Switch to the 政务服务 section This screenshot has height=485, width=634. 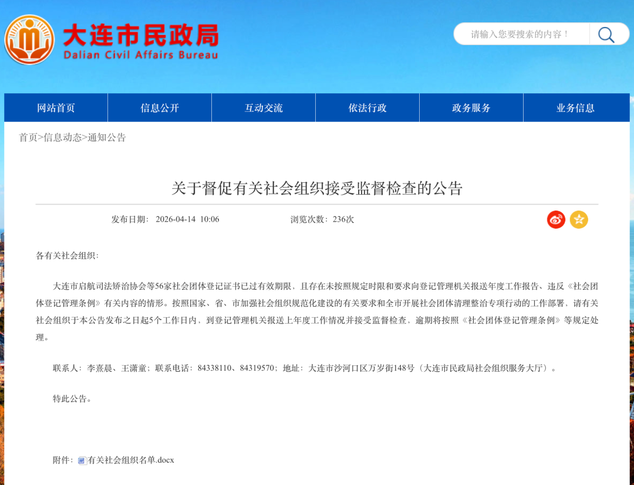click(x=471, y=108)
